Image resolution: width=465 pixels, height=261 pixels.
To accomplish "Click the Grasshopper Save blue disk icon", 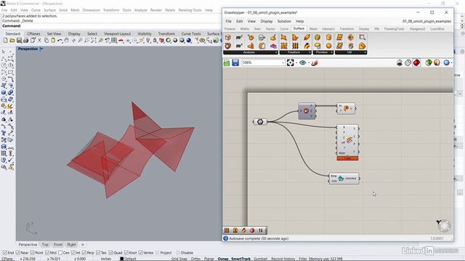I will [x=235, y=62].
